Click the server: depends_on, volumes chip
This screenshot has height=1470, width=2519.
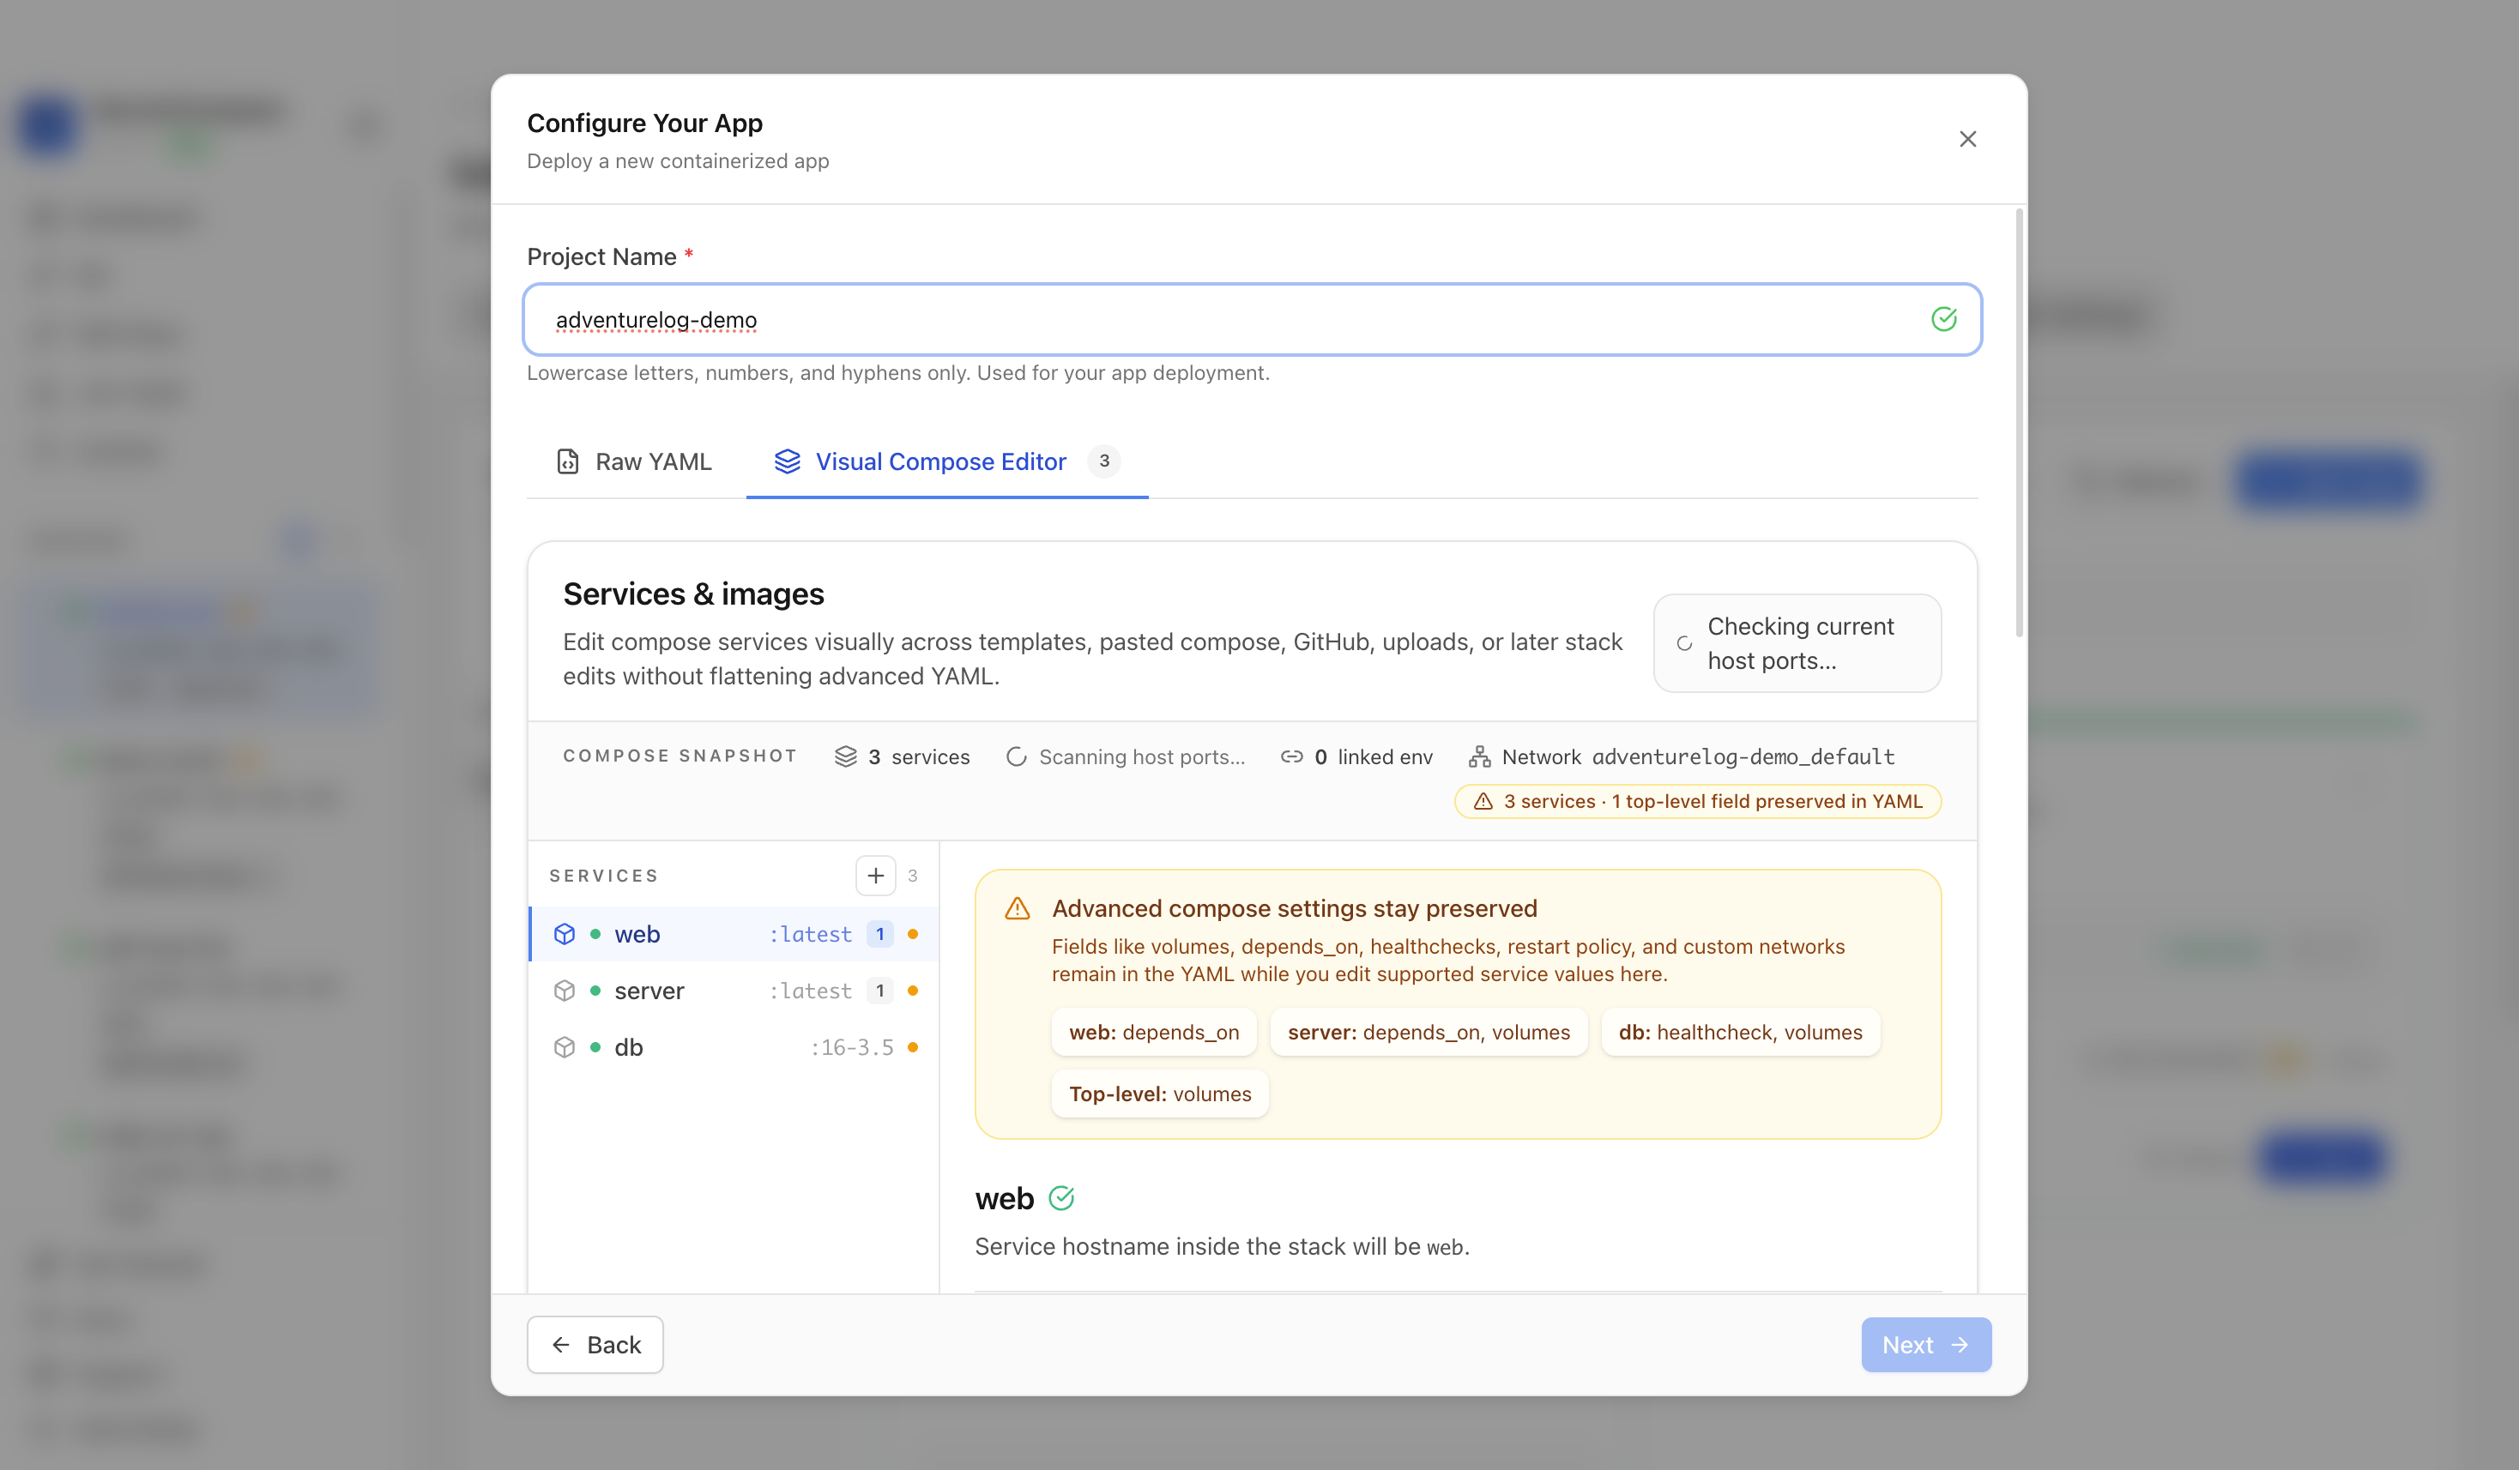pyautogui.click(x=1429, y=1033)
